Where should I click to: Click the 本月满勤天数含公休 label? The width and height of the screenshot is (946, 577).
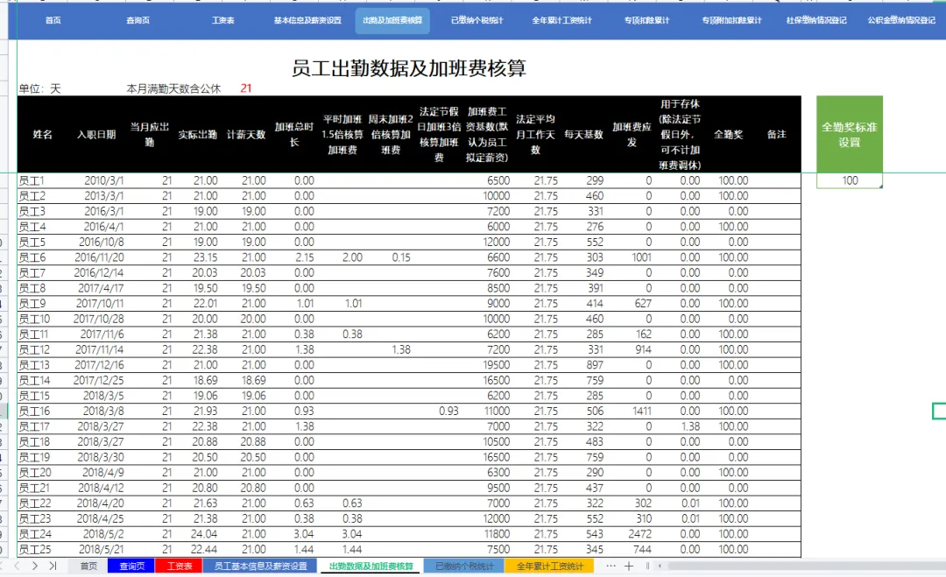point(173,88)
